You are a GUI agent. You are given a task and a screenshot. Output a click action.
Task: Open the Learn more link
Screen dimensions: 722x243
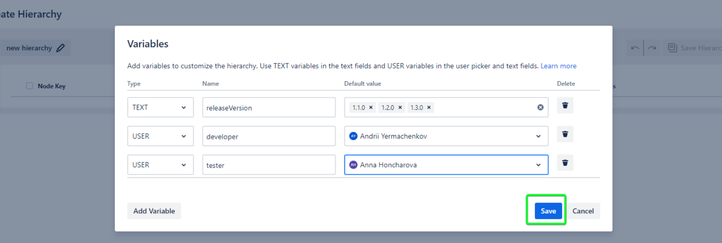pyautogui.click(x=558, y=66)
